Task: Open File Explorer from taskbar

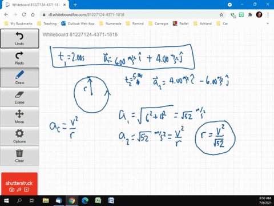Action: coord(46,201)
